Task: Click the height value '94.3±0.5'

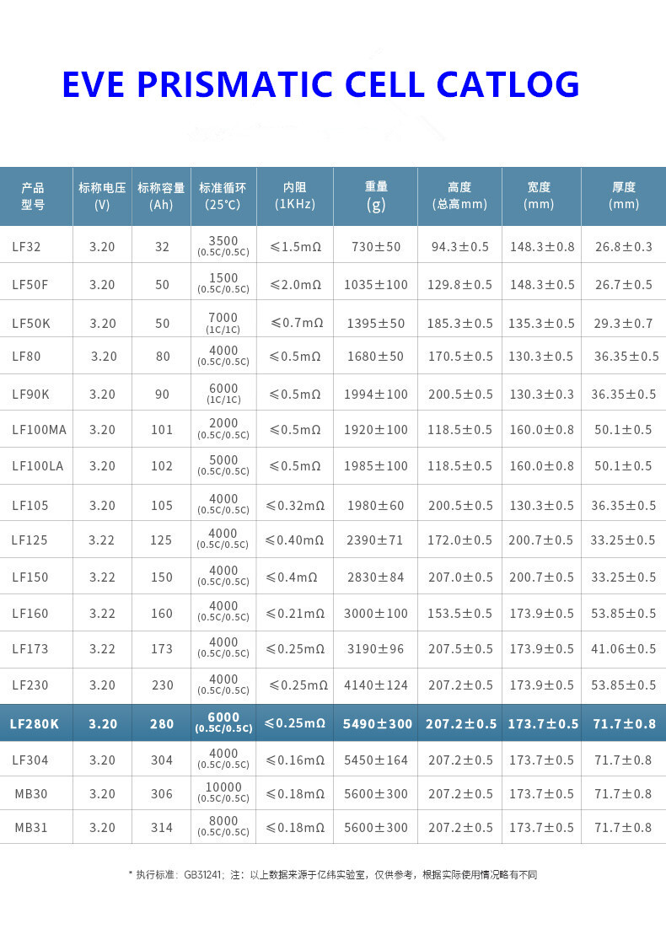Action: pyautogui.click(x=459, y=246)
